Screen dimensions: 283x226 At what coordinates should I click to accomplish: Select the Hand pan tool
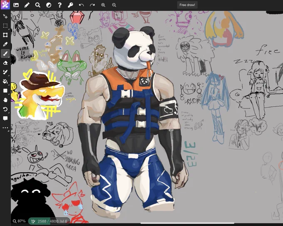pyautogui.click(x=5, y=100)
